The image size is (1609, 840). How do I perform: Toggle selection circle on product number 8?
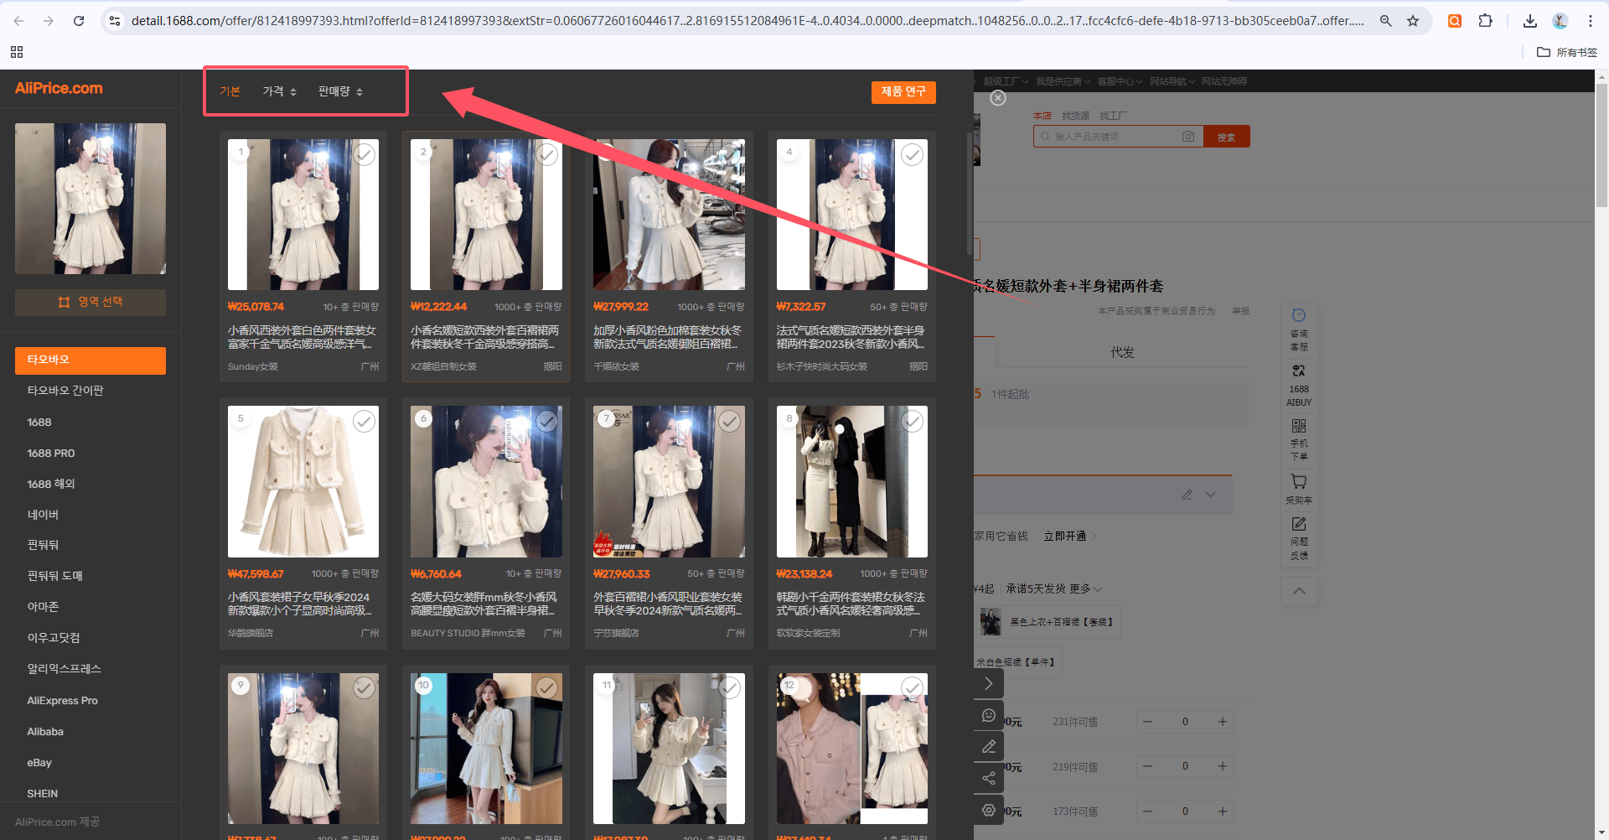[912, 421]
